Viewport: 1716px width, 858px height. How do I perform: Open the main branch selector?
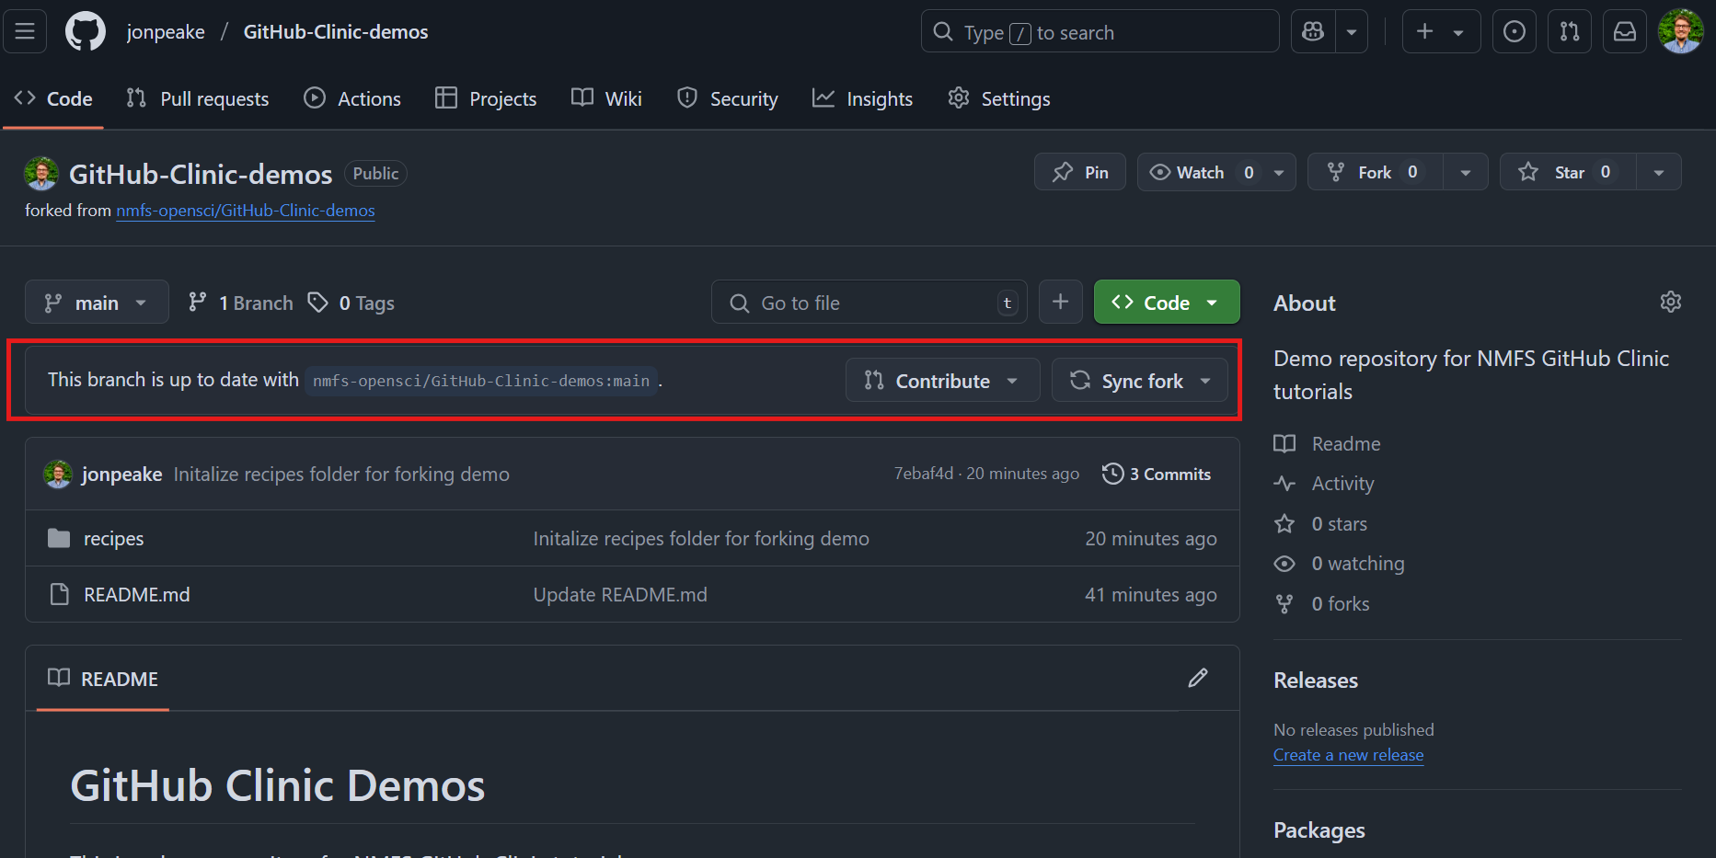(x=97, y=303)
